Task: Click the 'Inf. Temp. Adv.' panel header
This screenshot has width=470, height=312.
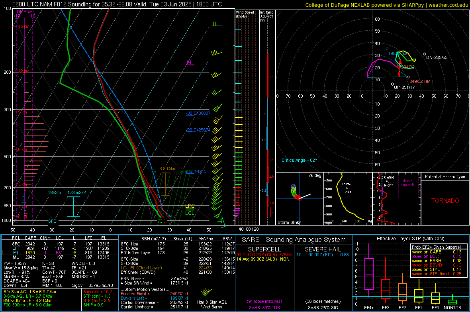Action: pyautogui.click(x=267, y=16)
